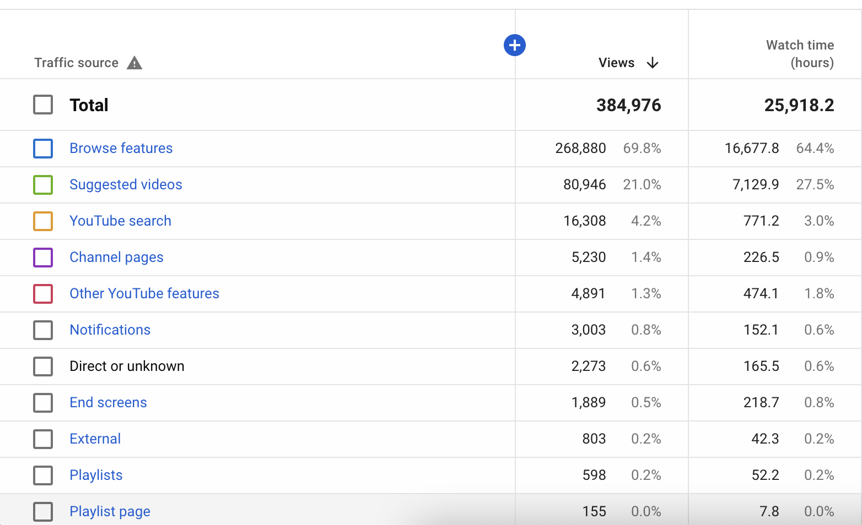Screen dimensions: 862x525
Task: Open the External traffic source link
Action: (x=95, y=439)
